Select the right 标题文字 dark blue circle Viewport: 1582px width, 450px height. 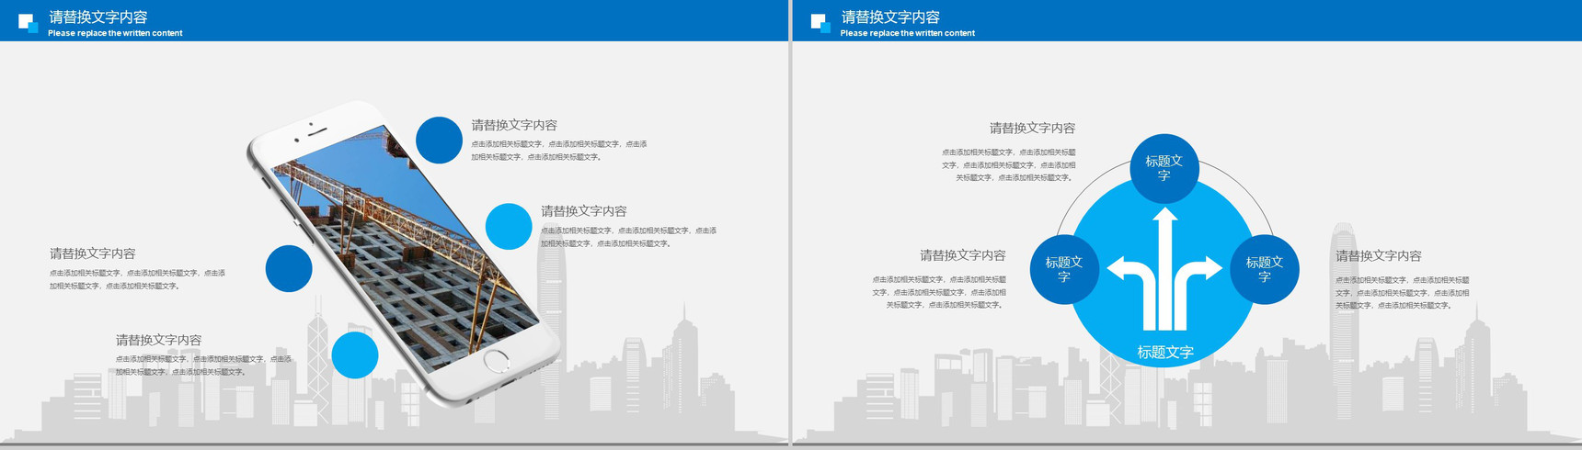pyautogui.click(x=1265, y=269)
